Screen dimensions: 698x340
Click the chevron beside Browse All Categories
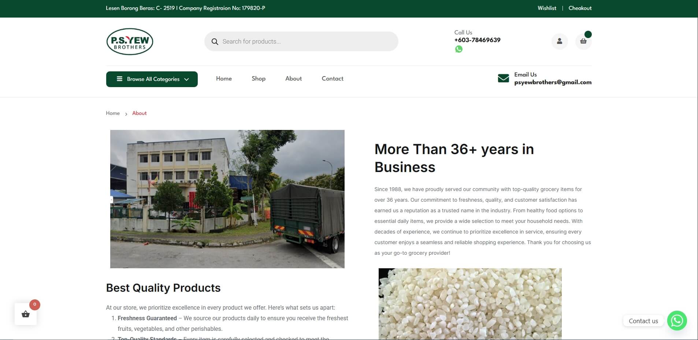point(187,79)
